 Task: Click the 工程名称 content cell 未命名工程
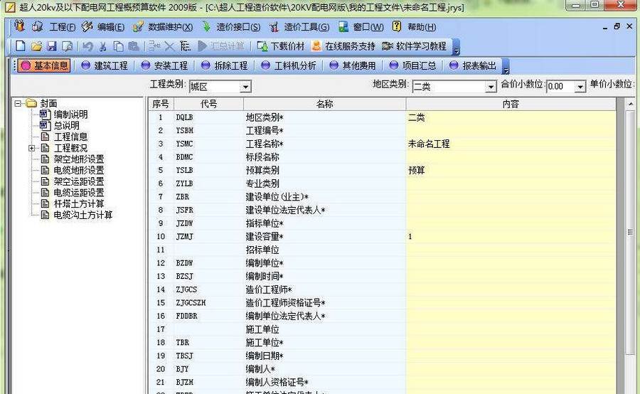pos(511,144)
